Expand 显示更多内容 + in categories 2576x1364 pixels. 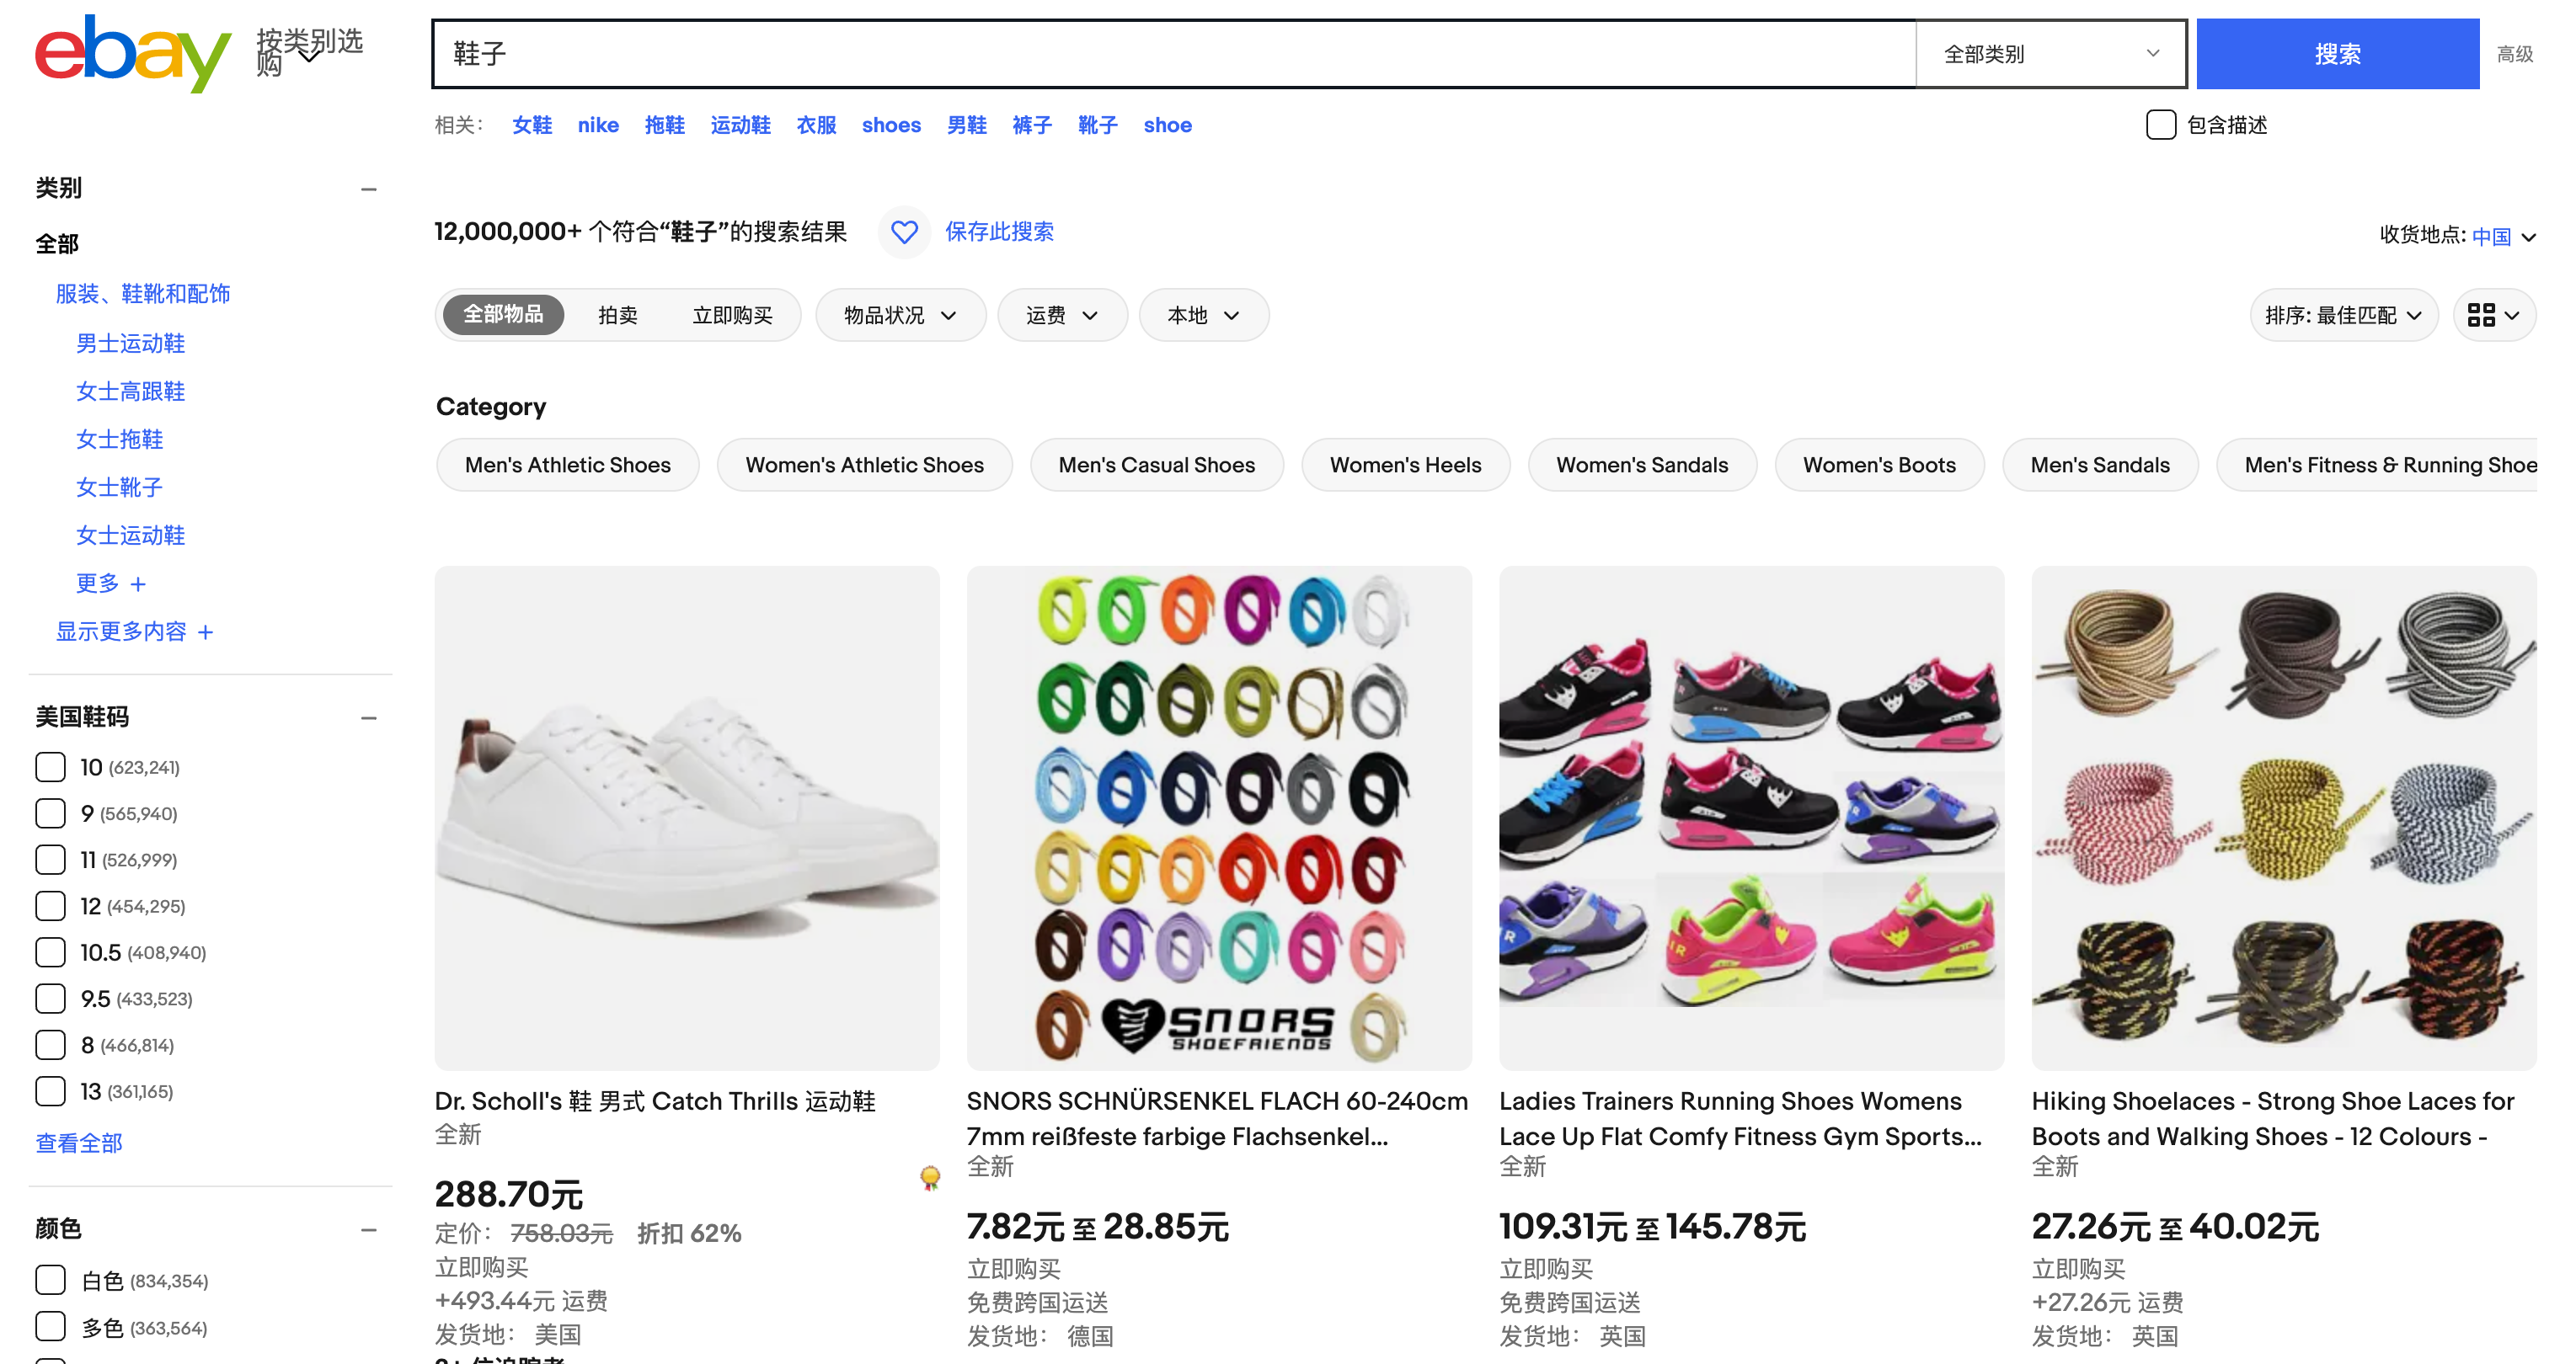tap(134, 631)
